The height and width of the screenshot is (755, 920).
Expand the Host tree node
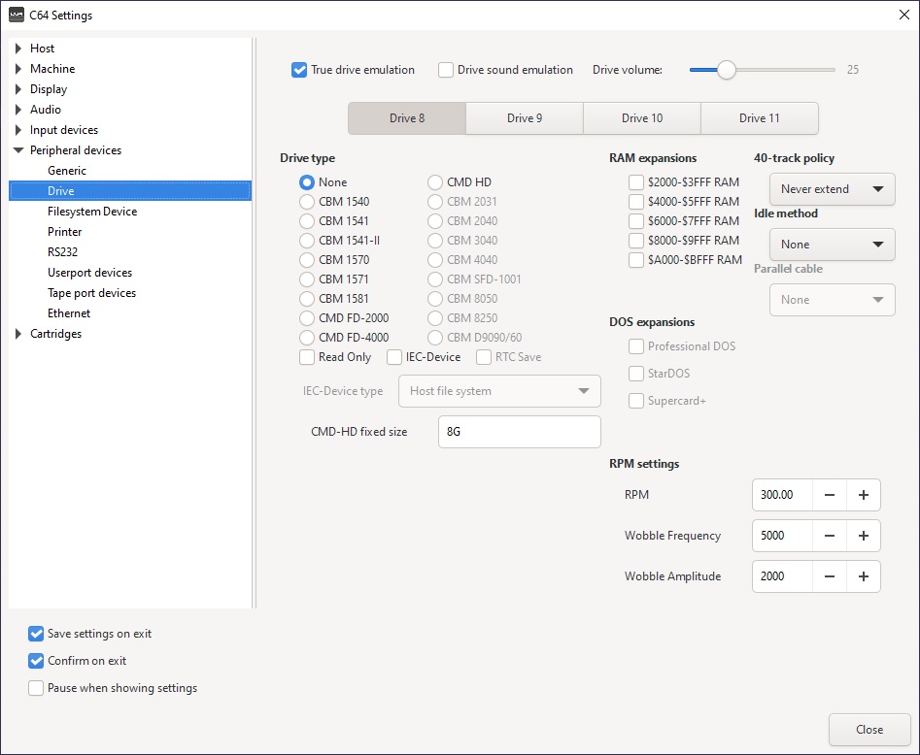[x=18, y=49]
